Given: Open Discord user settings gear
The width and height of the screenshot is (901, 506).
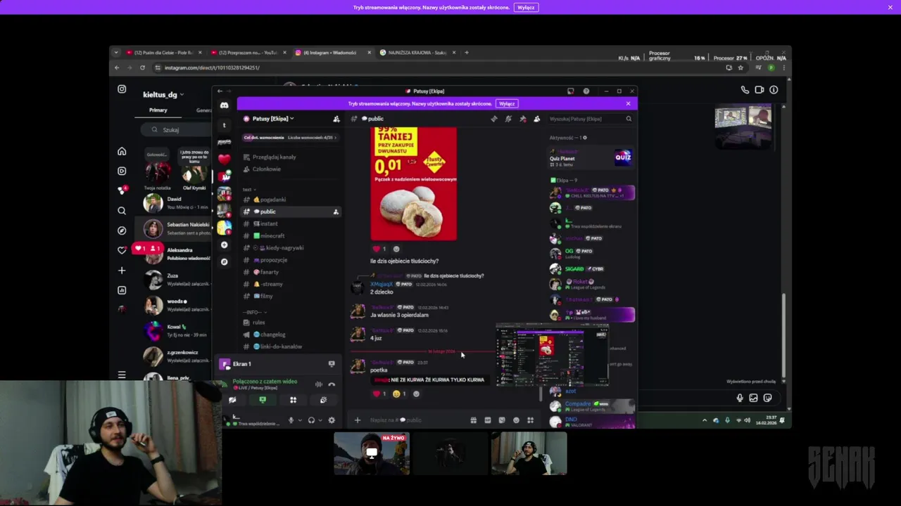Looking at the screenshot, I should 332,420.
